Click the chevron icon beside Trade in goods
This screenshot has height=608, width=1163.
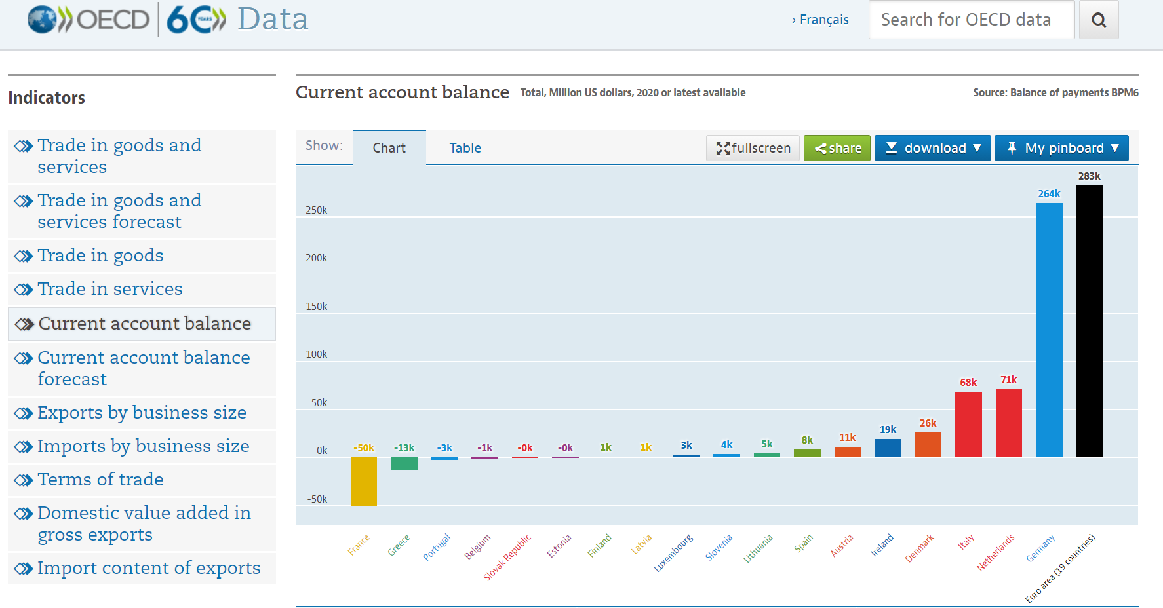[24, 256]
